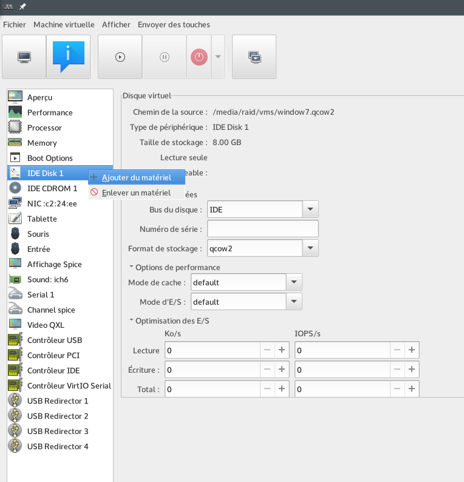
Task: Open Envoyer des touches menu
Action: coord(174,25)
